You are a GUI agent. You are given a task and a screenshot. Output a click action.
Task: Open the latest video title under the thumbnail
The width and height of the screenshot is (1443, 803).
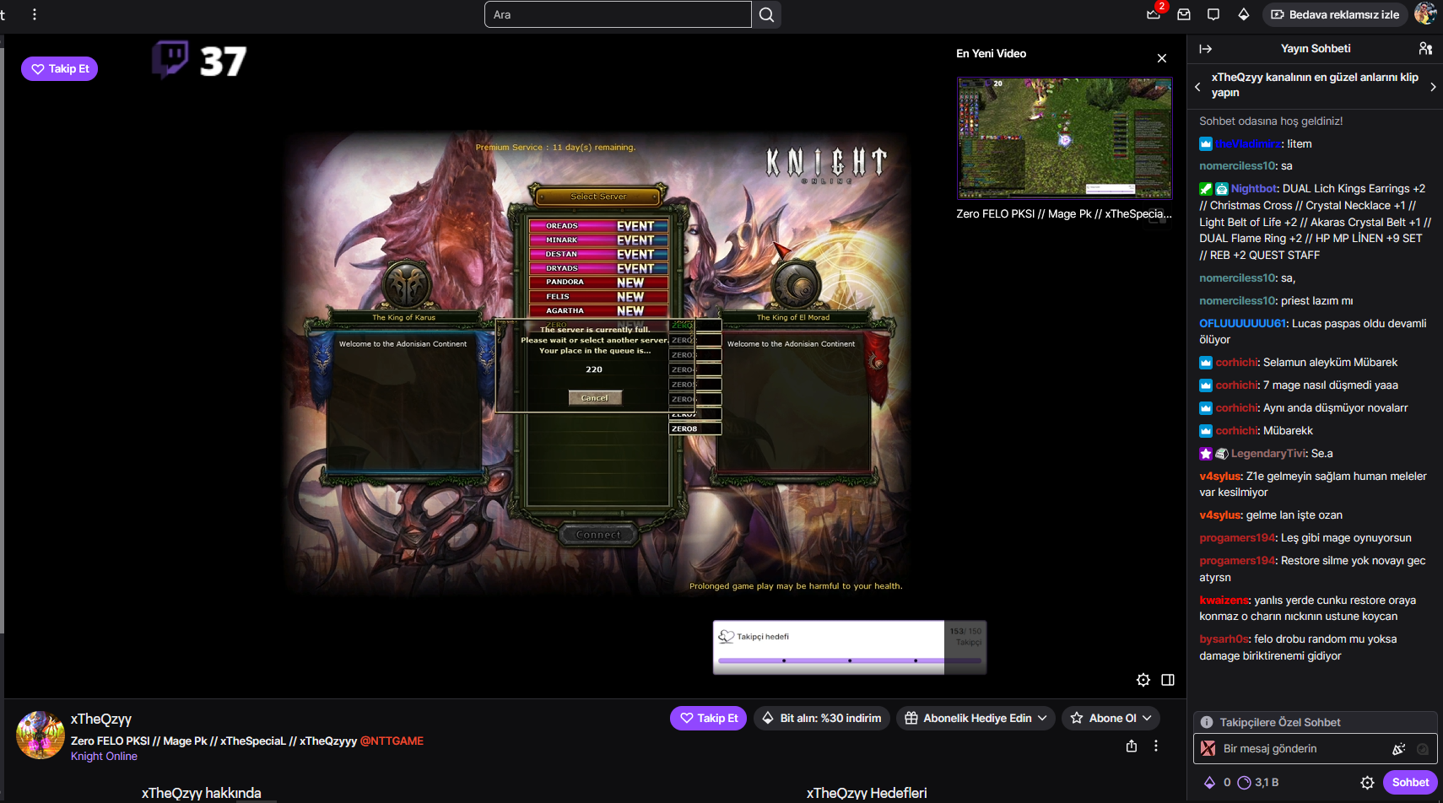coord(1064,214)
